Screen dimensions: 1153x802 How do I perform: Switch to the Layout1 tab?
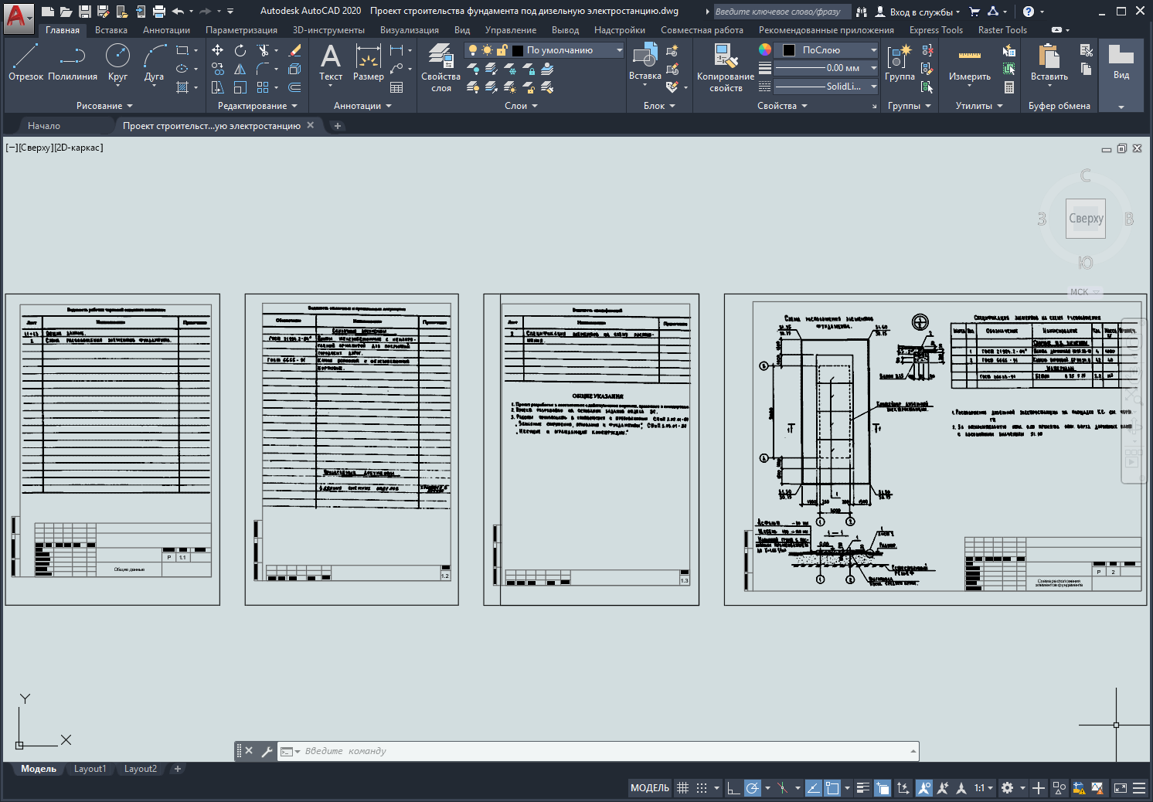(90, 769)
